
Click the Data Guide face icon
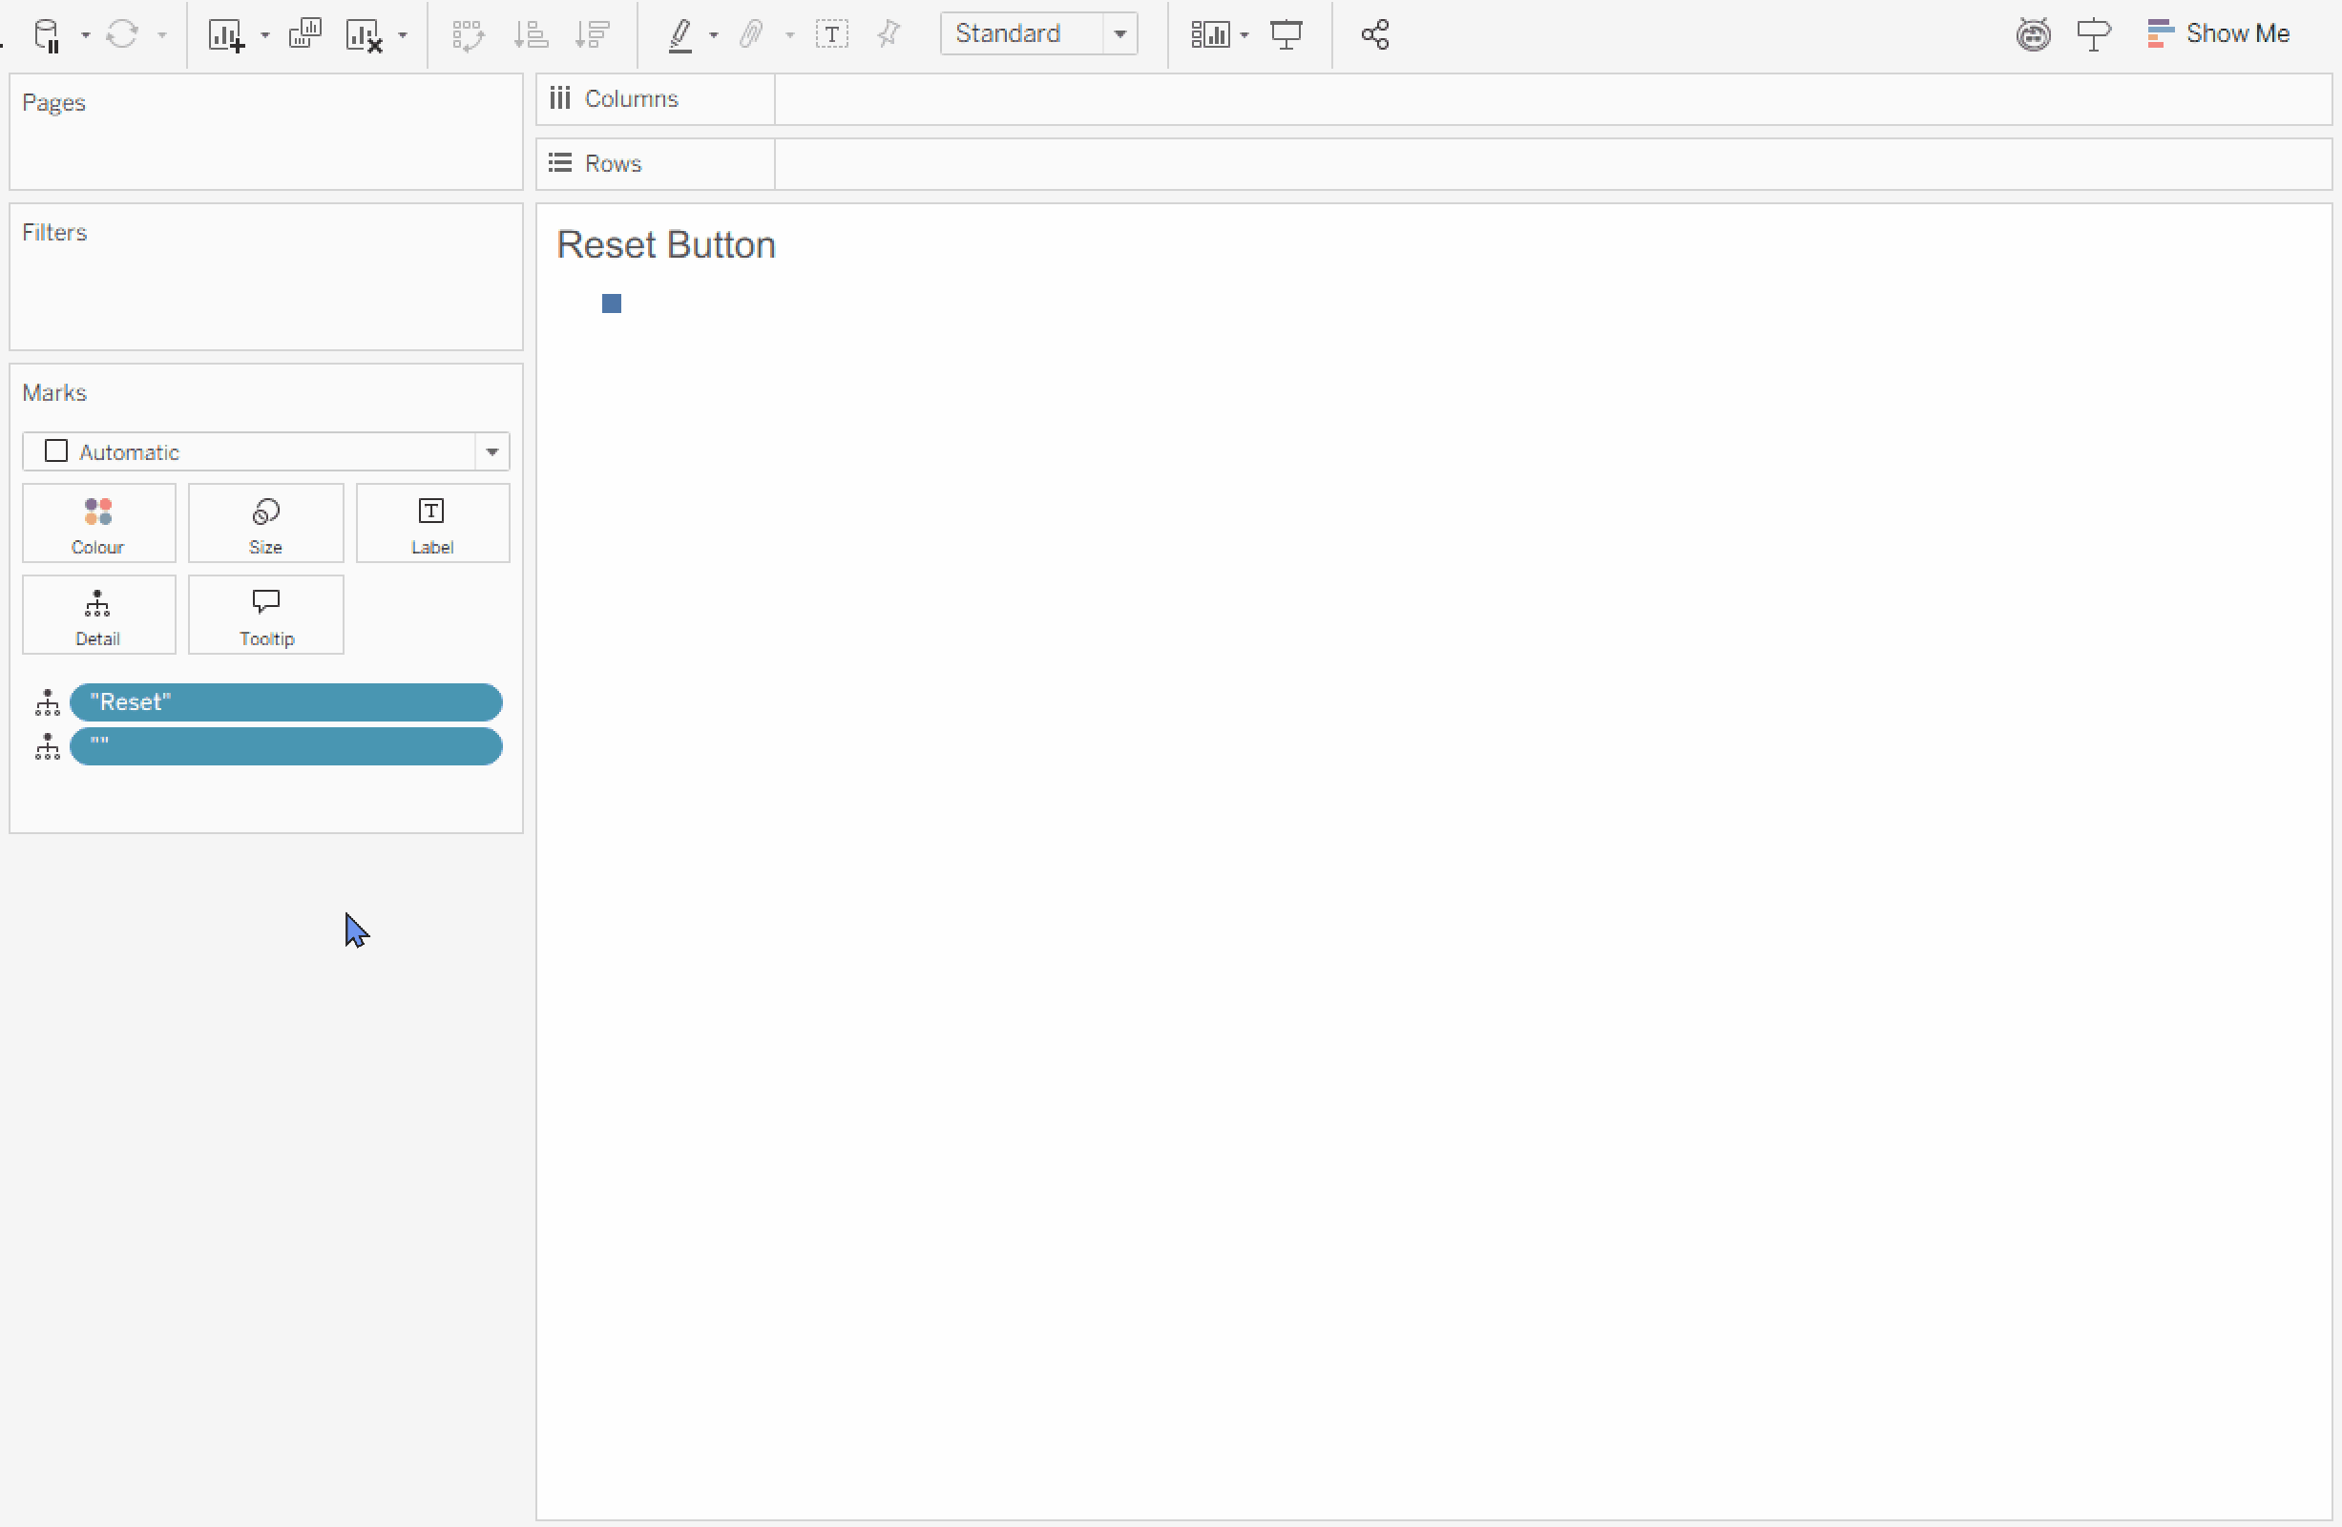pyautogui.click(x=2033, y=34)
